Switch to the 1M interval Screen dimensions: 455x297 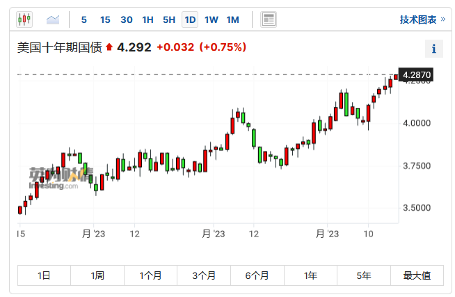pyautogui.click(x=233, y=19)
